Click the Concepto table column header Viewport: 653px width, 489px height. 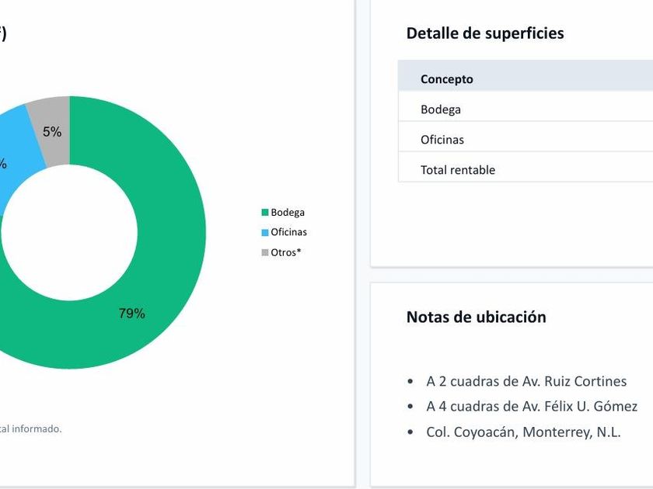[447, 79]
